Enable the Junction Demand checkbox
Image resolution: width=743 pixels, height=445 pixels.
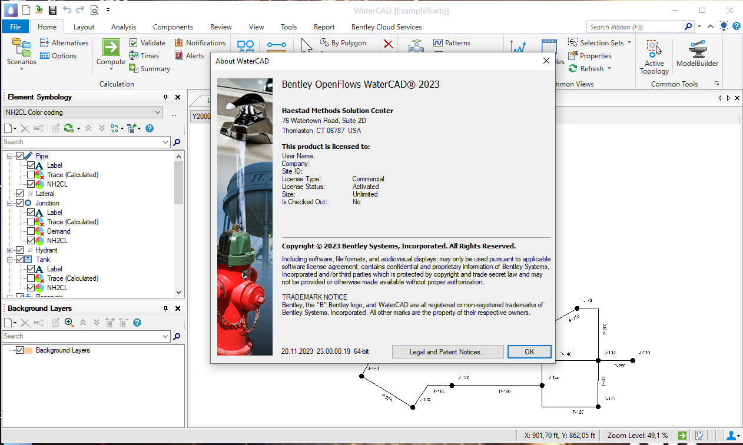[31, 231]
